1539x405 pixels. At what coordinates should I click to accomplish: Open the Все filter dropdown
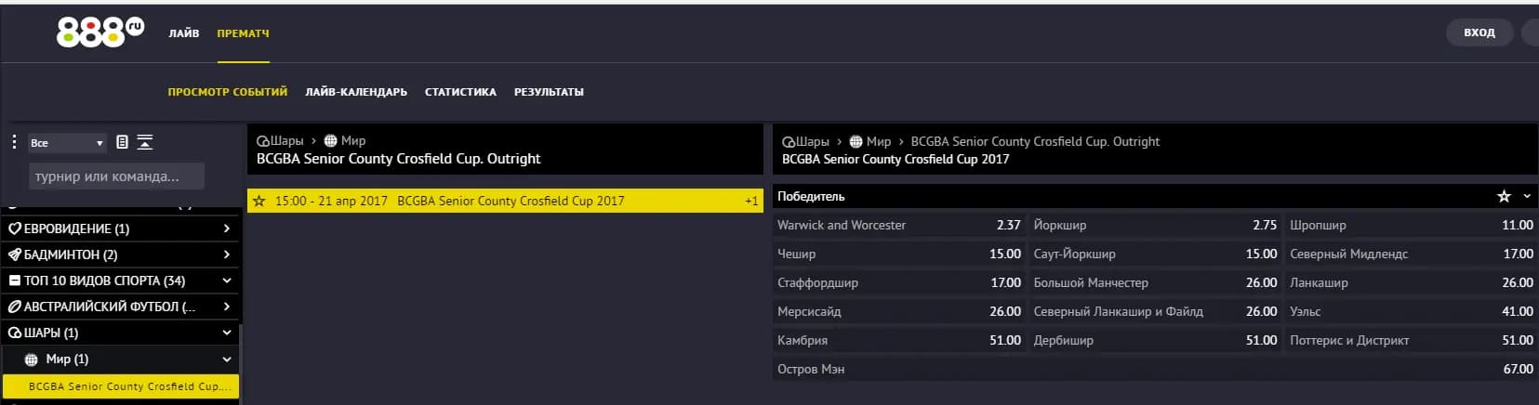click(x=66, y=143)
